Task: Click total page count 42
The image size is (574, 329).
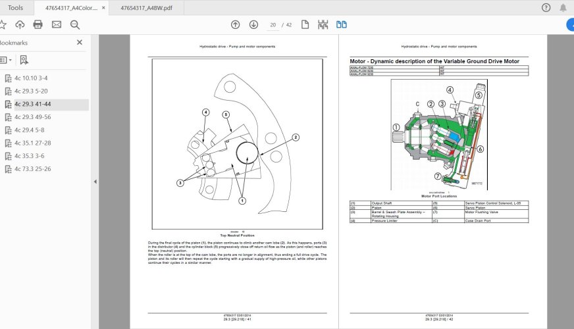Action: click(x=289, y=25)
